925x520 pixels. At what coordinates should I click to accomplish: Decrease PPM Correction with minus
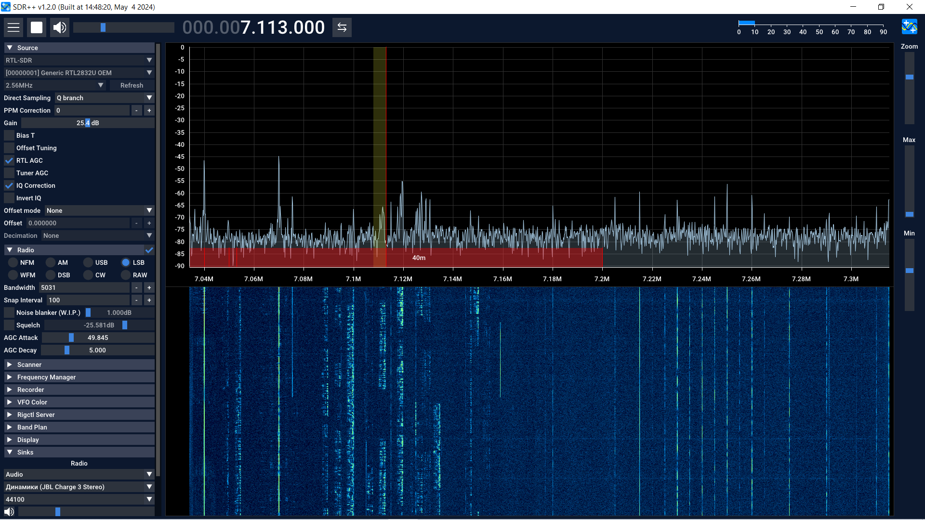coord(137,110)
